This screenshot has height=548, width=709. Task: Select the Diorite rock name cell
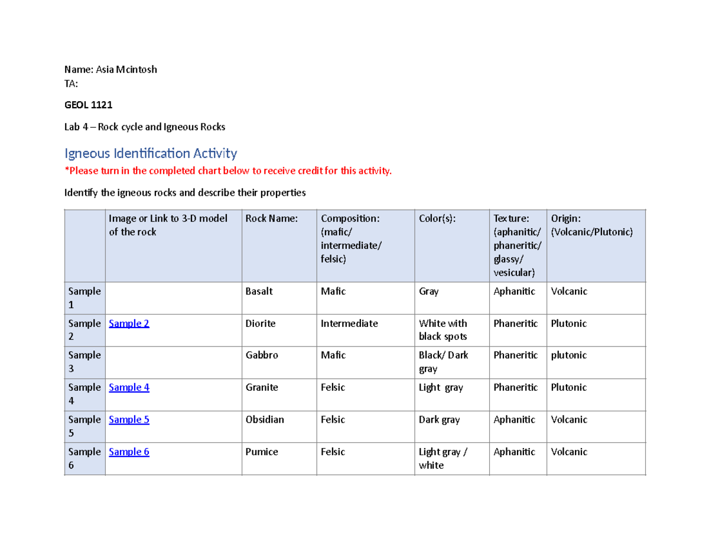coord(279,330)
